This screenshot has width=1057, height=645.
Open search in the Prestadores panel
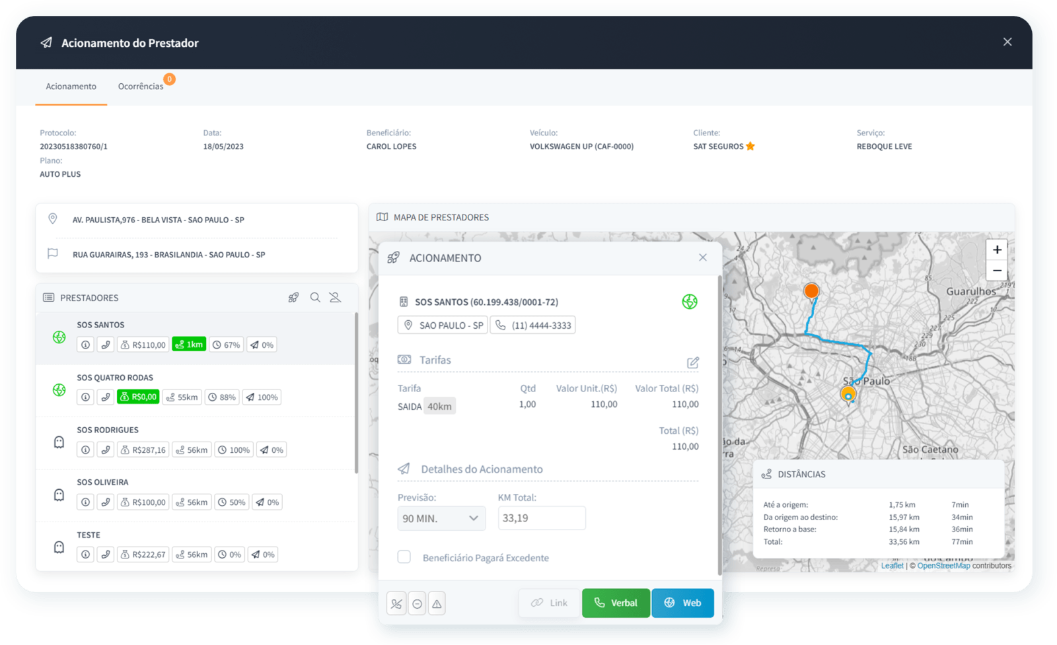(315, 298)
